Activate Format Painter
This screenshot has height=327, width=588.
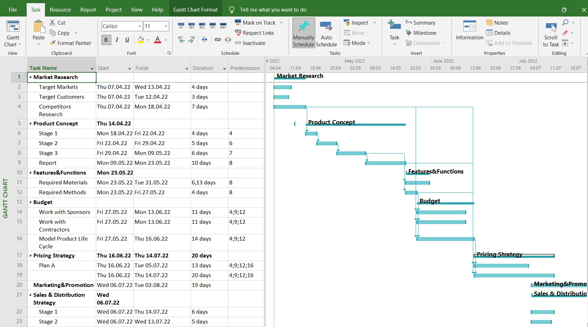click(x=71, y=43)
